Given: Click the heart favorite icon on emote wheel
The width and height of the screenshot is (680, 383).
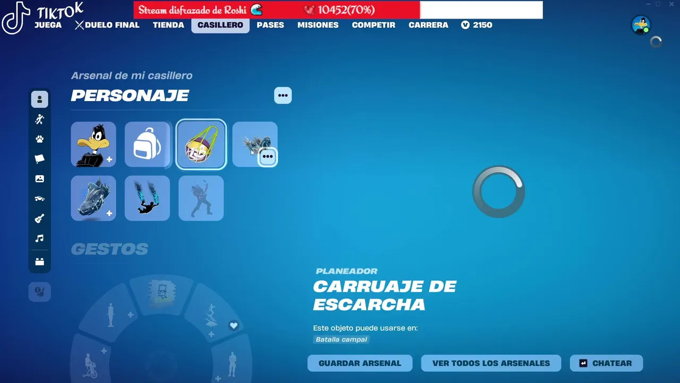Looking at the screenshot, I should pyautogui.click(x=234, y=326).
